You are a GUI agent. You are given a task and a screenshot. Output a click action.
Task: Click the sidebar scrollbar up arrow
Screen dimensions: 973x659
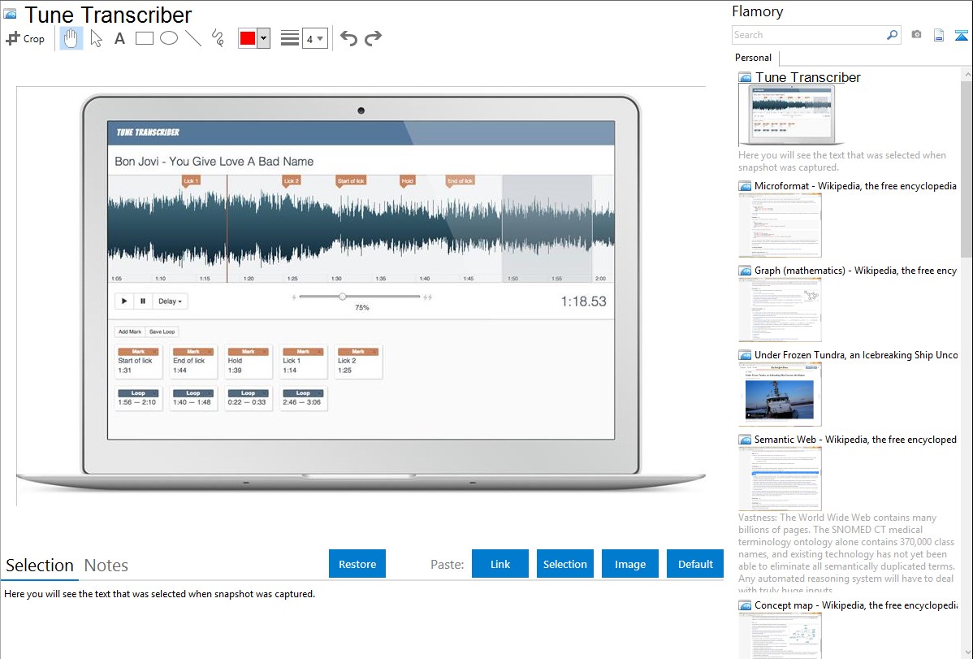coord(967,75)
